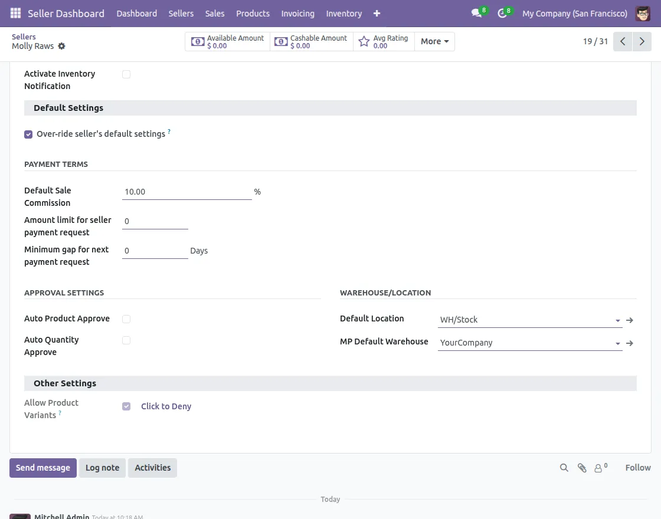
Task: Open the activities clock icon
Action: pos(502,13)
